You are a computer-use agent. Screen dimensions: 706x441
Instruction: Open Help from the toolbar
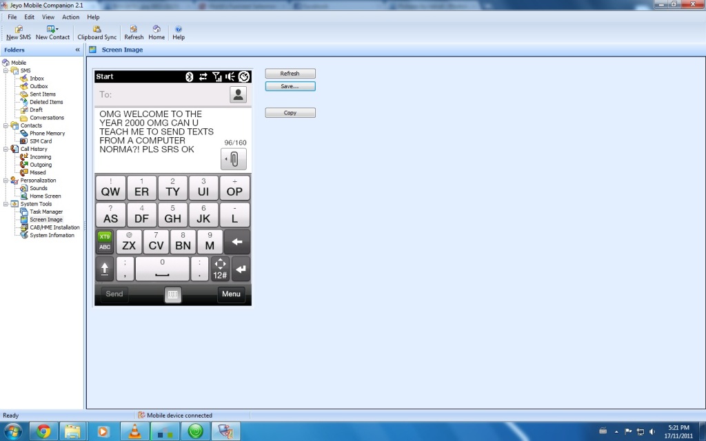pyautogui.click(x=179, y=30)
